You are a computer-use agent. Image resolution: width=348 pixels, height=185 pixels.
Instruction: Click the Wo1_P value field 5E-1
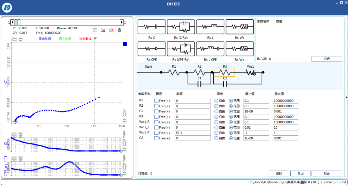(193, 133)
